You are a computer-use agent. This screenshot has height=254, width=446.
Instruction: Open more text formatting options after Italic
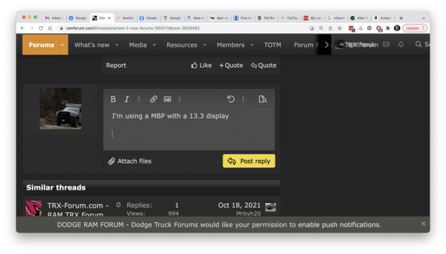(139, 99)
